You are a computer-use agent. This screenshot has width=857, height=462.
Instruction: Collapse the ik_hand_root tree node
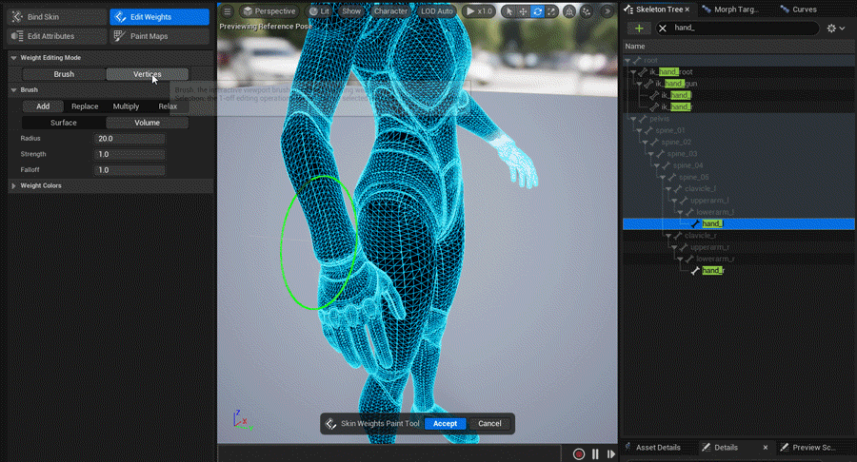633,72
